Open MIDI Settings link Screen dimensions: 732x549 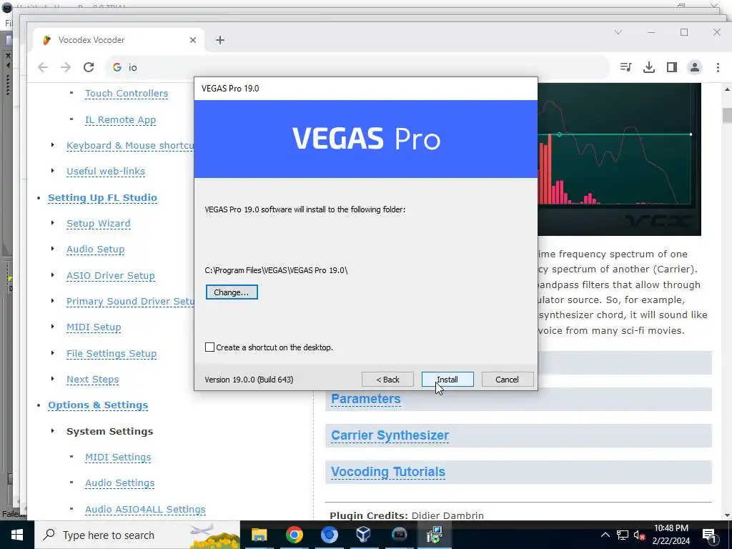[x=118, y=457]
